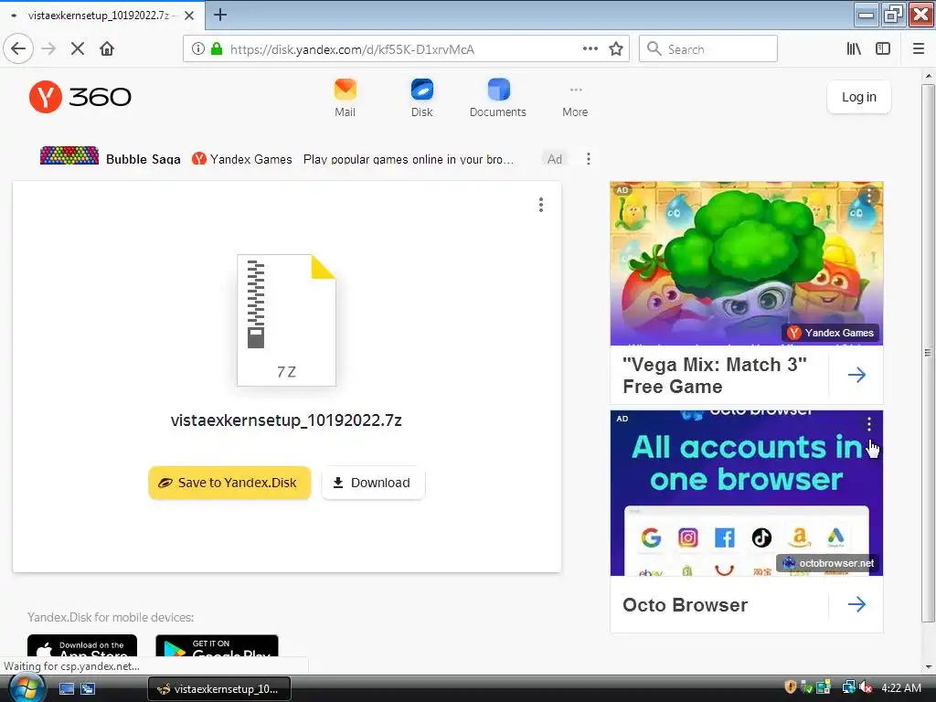Image resolution: width=936 pixels, height=702 pixels.
Task: Click the 4:22 AM clock
Action: pyautogui.click(x=901, y=688)
